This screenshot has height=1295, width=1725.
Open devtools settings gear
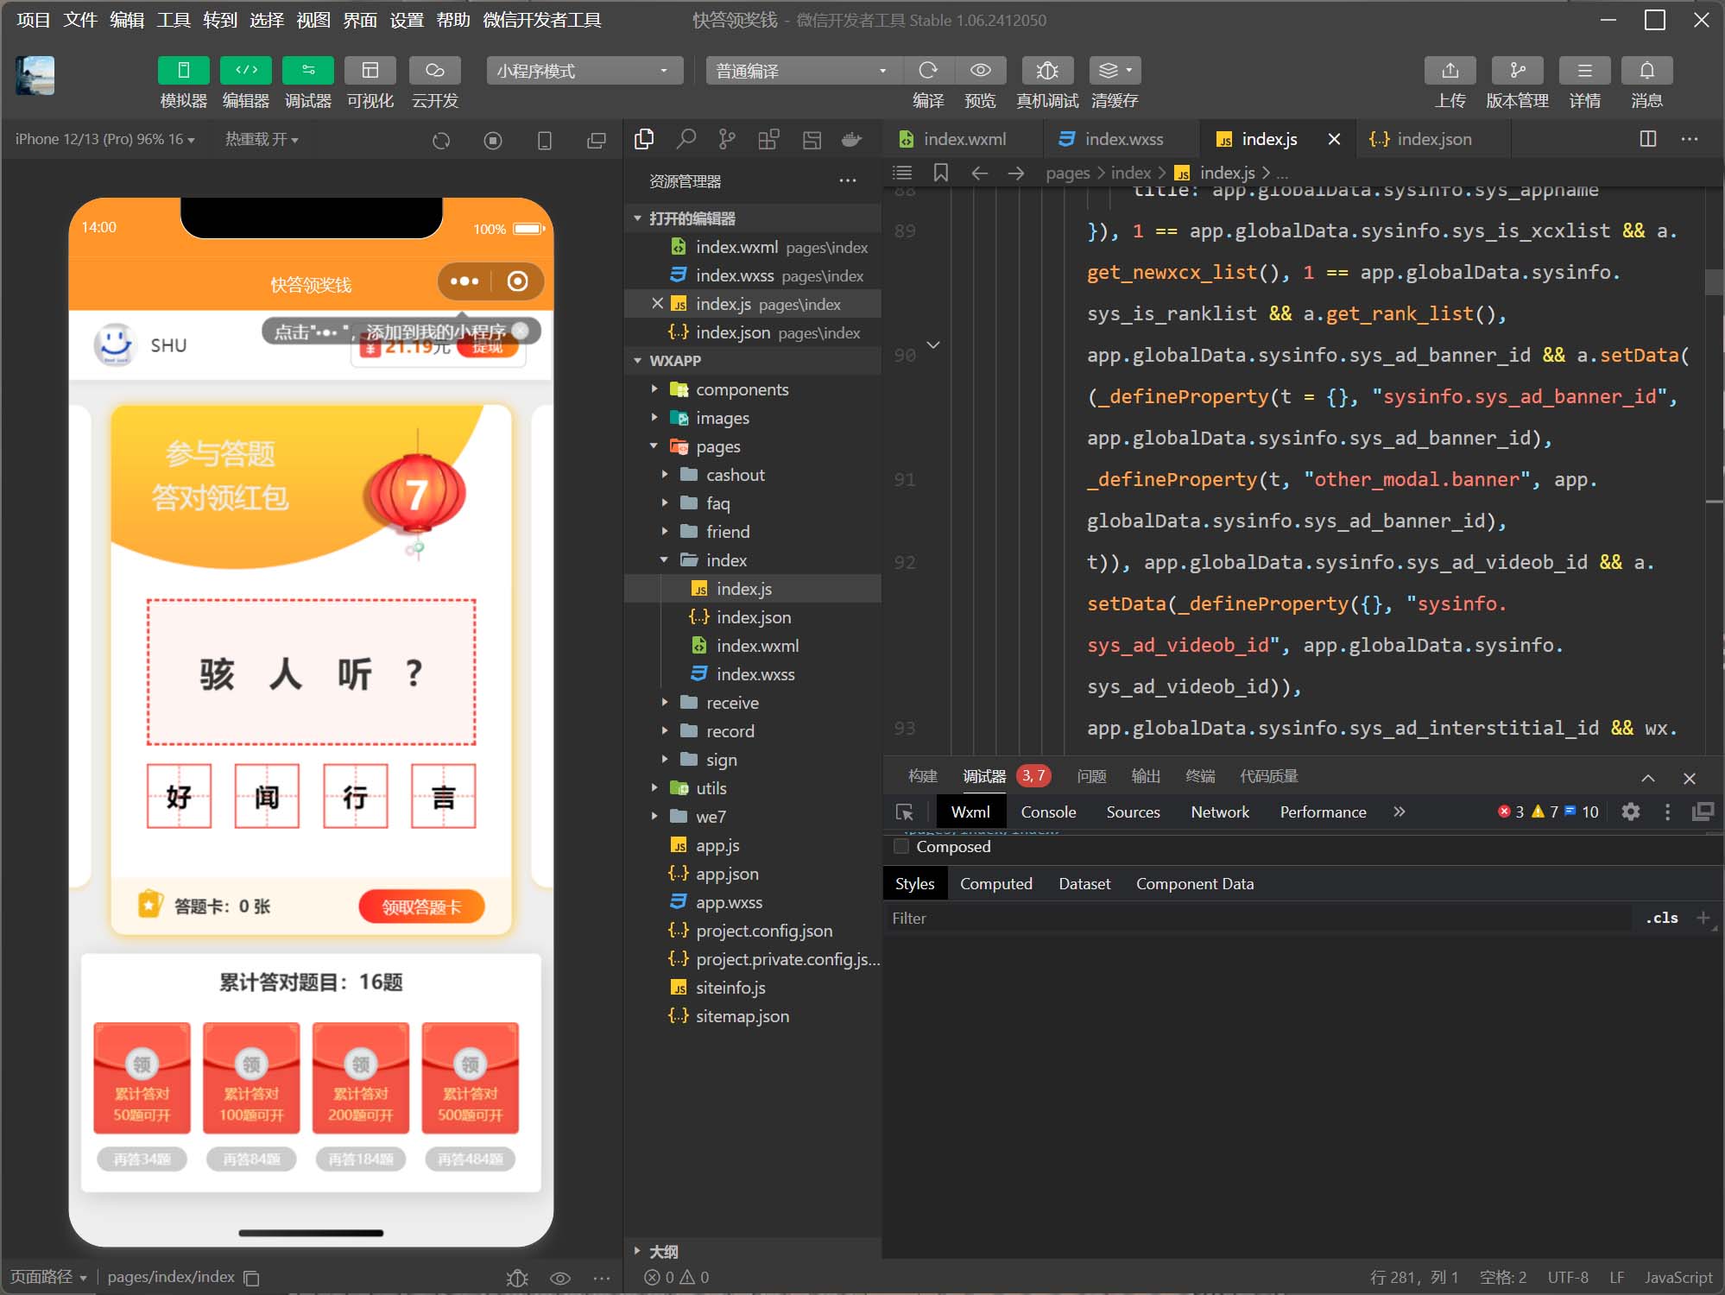1630,812
